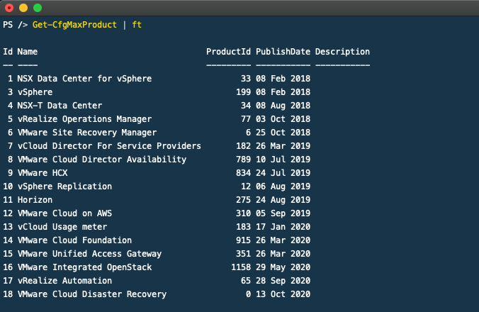Image resolution: width=479 pixels, height=312 pixels.
Task: Click ProductId value 915
Action: [244, 240]
